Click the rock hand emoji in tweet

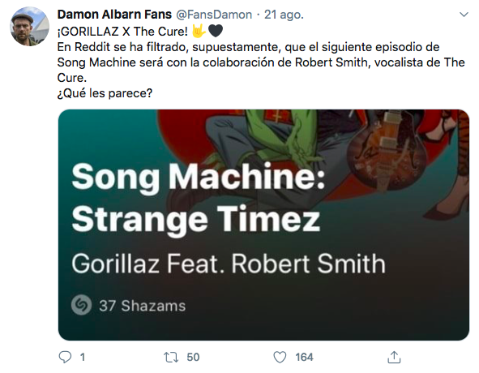(x=199, y=31)
